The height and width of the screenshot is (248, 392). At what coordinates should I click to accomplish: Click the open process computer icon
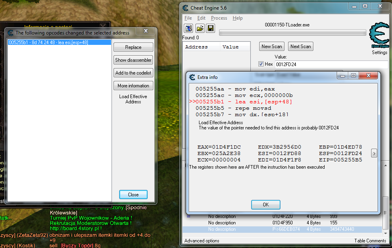[188, 28]
